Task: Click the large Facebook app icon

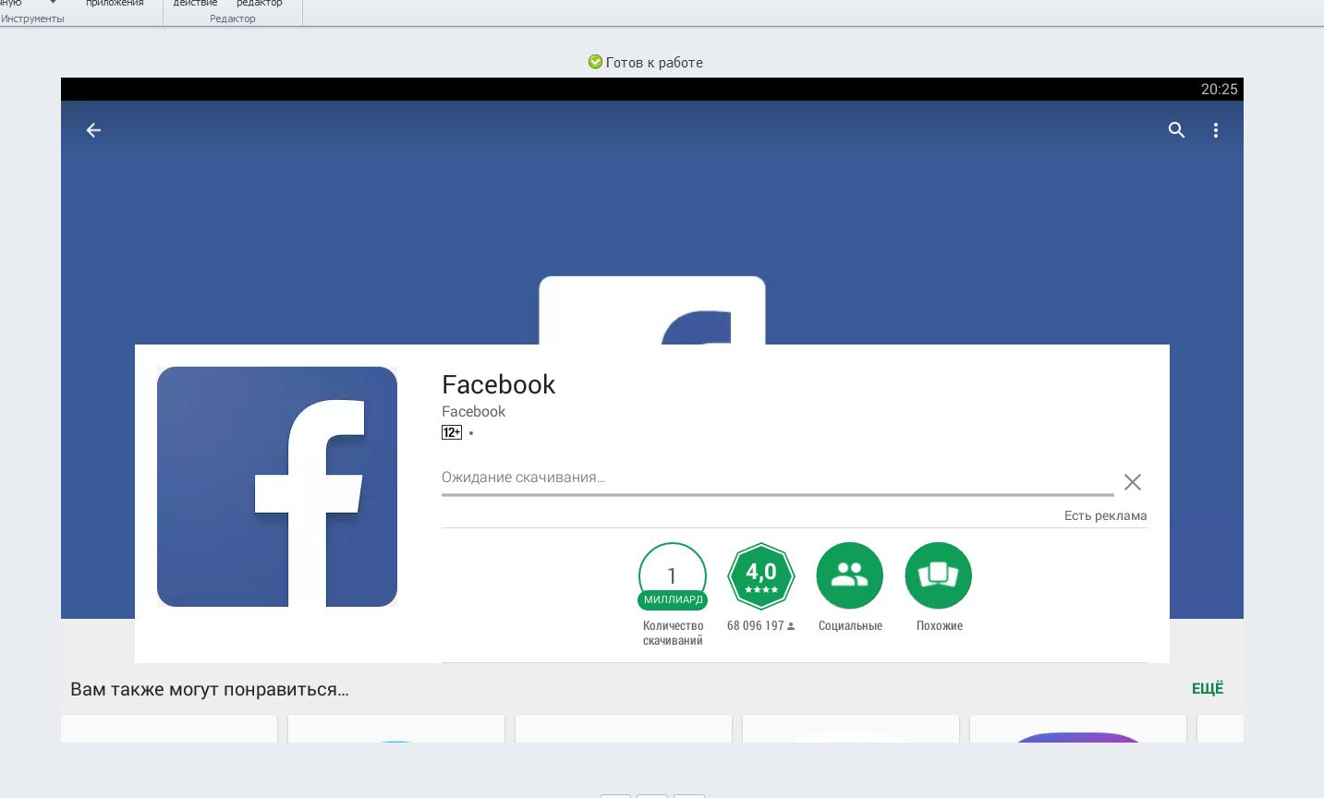Action: [x=277, y=487]
